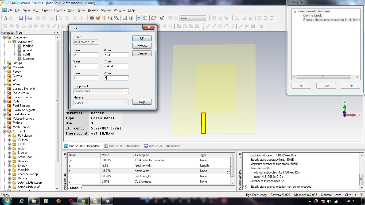The height and width of the screenshot is (205, 365).
Task: Toggle wireframe display mode icon
Action: (154, 18)
